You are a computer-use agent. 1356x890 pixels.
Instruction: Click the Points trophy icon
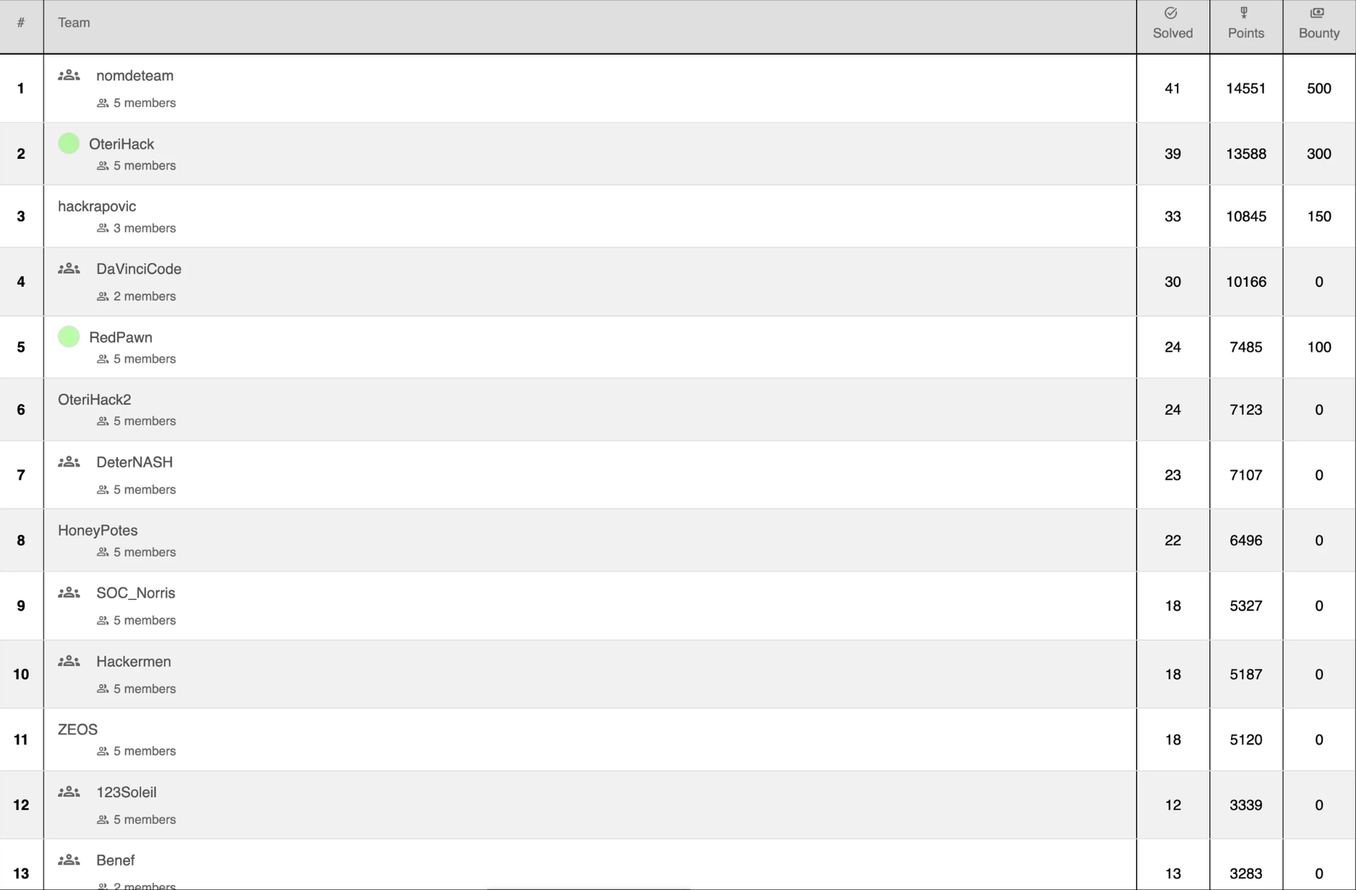click(1244, 13)
